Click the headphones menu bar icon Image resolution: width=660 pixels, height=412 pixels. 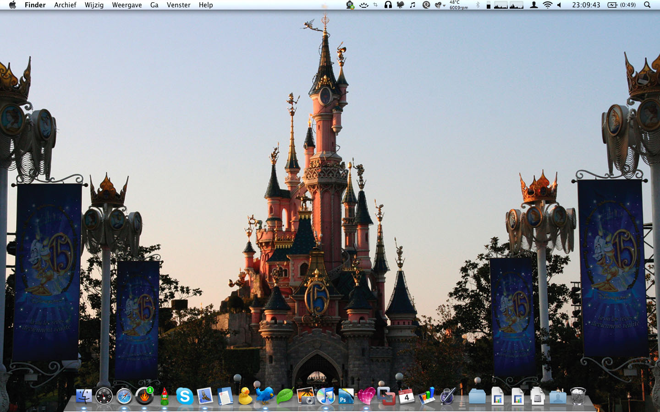(x=388, y=5)
